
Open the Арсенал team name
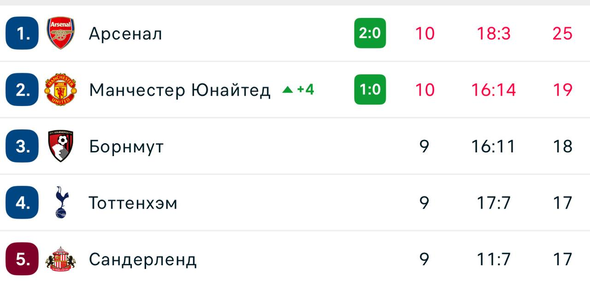coord(125,34)
